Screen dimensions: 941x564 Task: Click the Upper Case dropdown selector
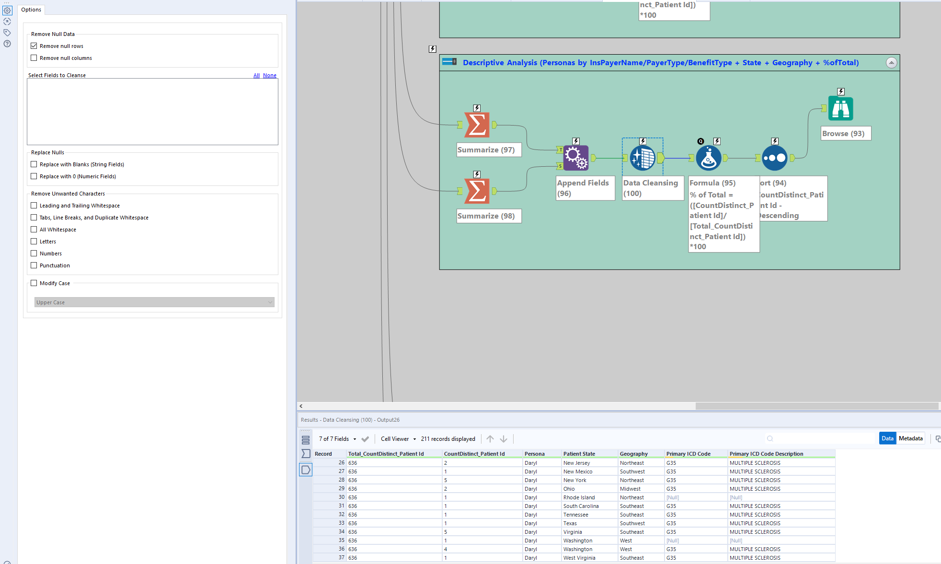pos(153,302)
